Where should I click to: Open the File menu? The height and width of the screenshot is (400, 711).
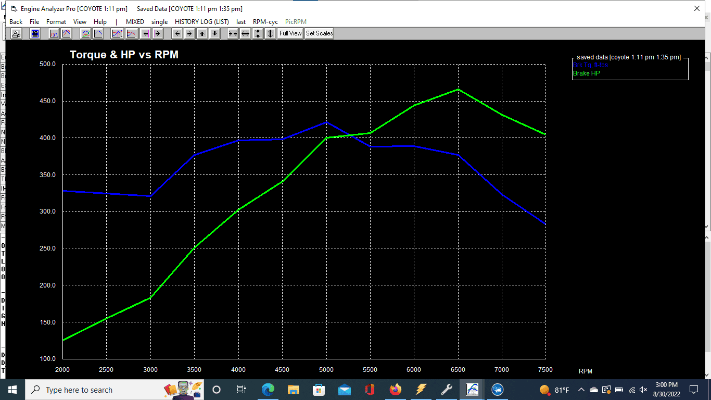(x=34, y=22)
